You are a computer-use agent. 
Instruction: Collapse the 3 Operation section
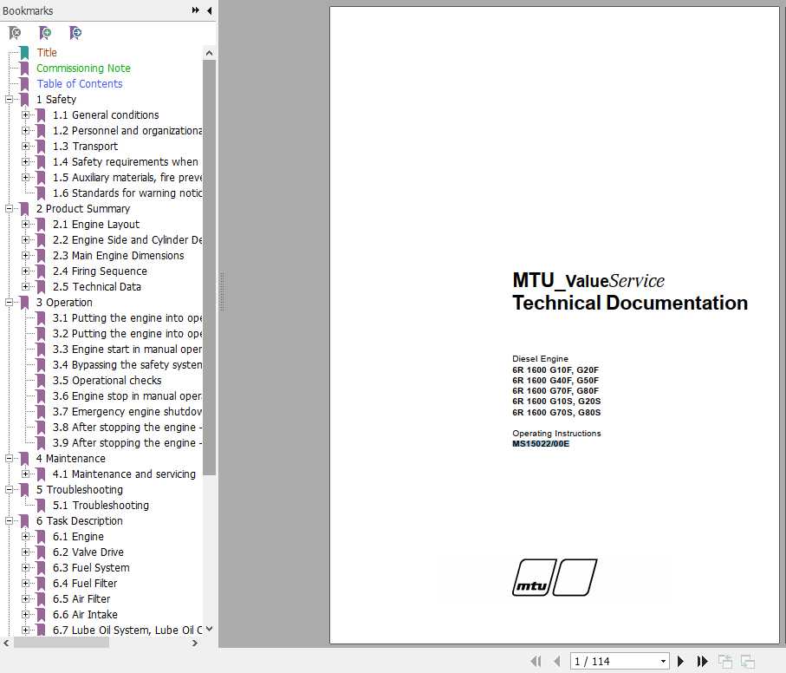pyautogui.click(x=9, y=303)
